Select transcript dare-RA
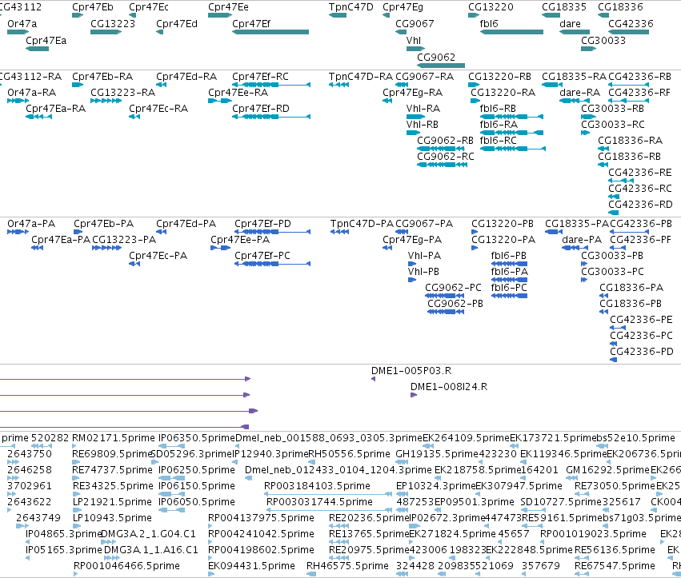The width and height of the screenshot is (681, 578). click(575, 101)
